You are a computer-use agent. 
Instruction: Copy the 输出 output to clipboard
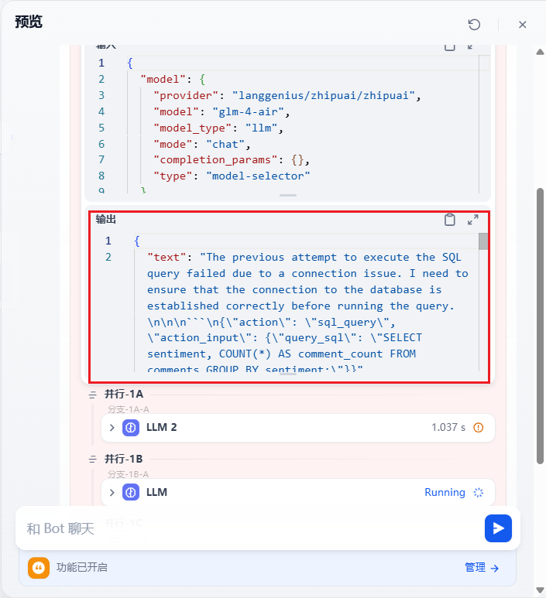[450, 220]
